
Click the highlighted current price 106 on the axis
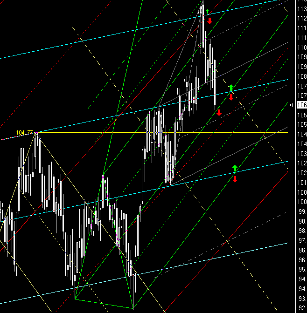(302, 105)
